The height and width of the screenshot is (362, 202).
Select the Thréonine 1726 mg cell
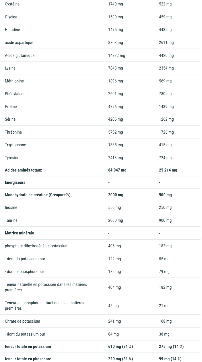coord(166,132)
